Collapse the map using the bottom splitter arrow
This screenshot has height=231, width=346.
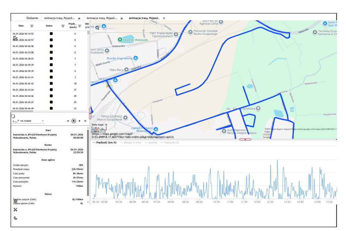point(245,139)
